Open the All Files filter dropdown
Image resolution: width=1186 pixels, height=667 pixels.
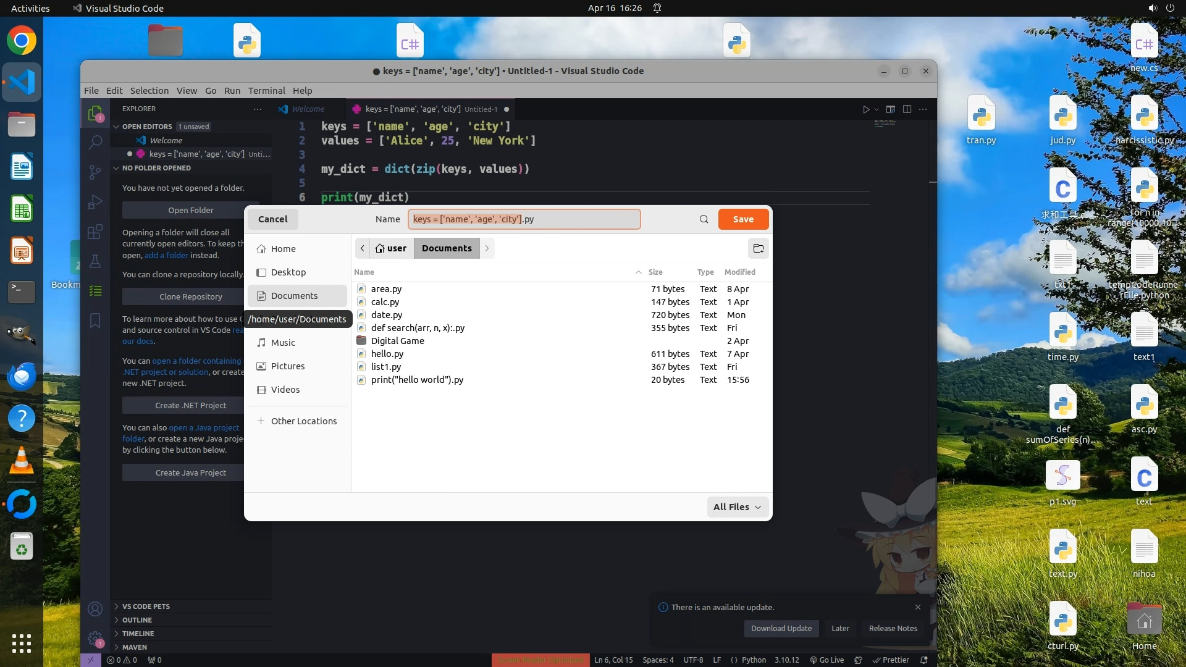coord(738,506)
